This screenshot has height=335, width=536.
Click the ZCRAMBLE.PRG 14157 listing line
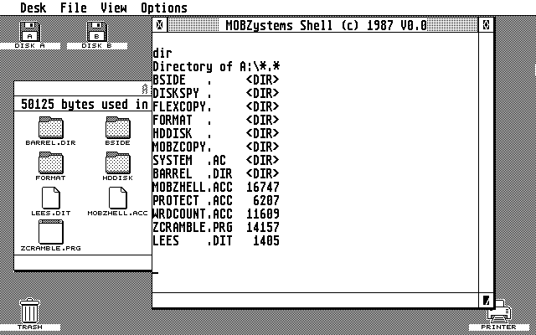pos(216,227)
